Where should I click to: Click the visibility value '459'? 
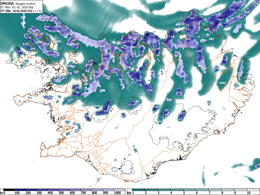coord(55,18)
